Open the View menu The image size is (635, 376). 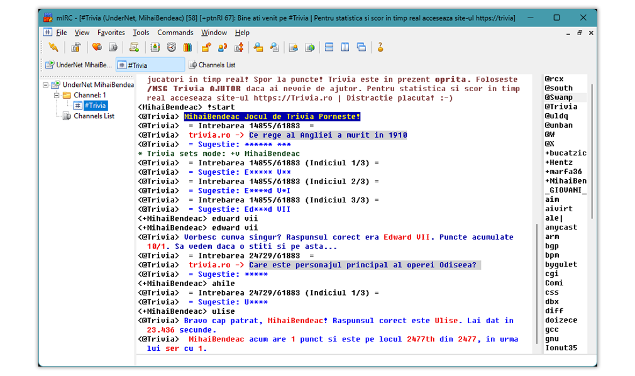pos(82,33)
